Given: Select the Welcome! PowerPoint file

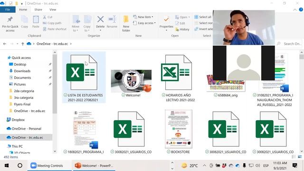Looking at the screenshot, I should 131,84.
